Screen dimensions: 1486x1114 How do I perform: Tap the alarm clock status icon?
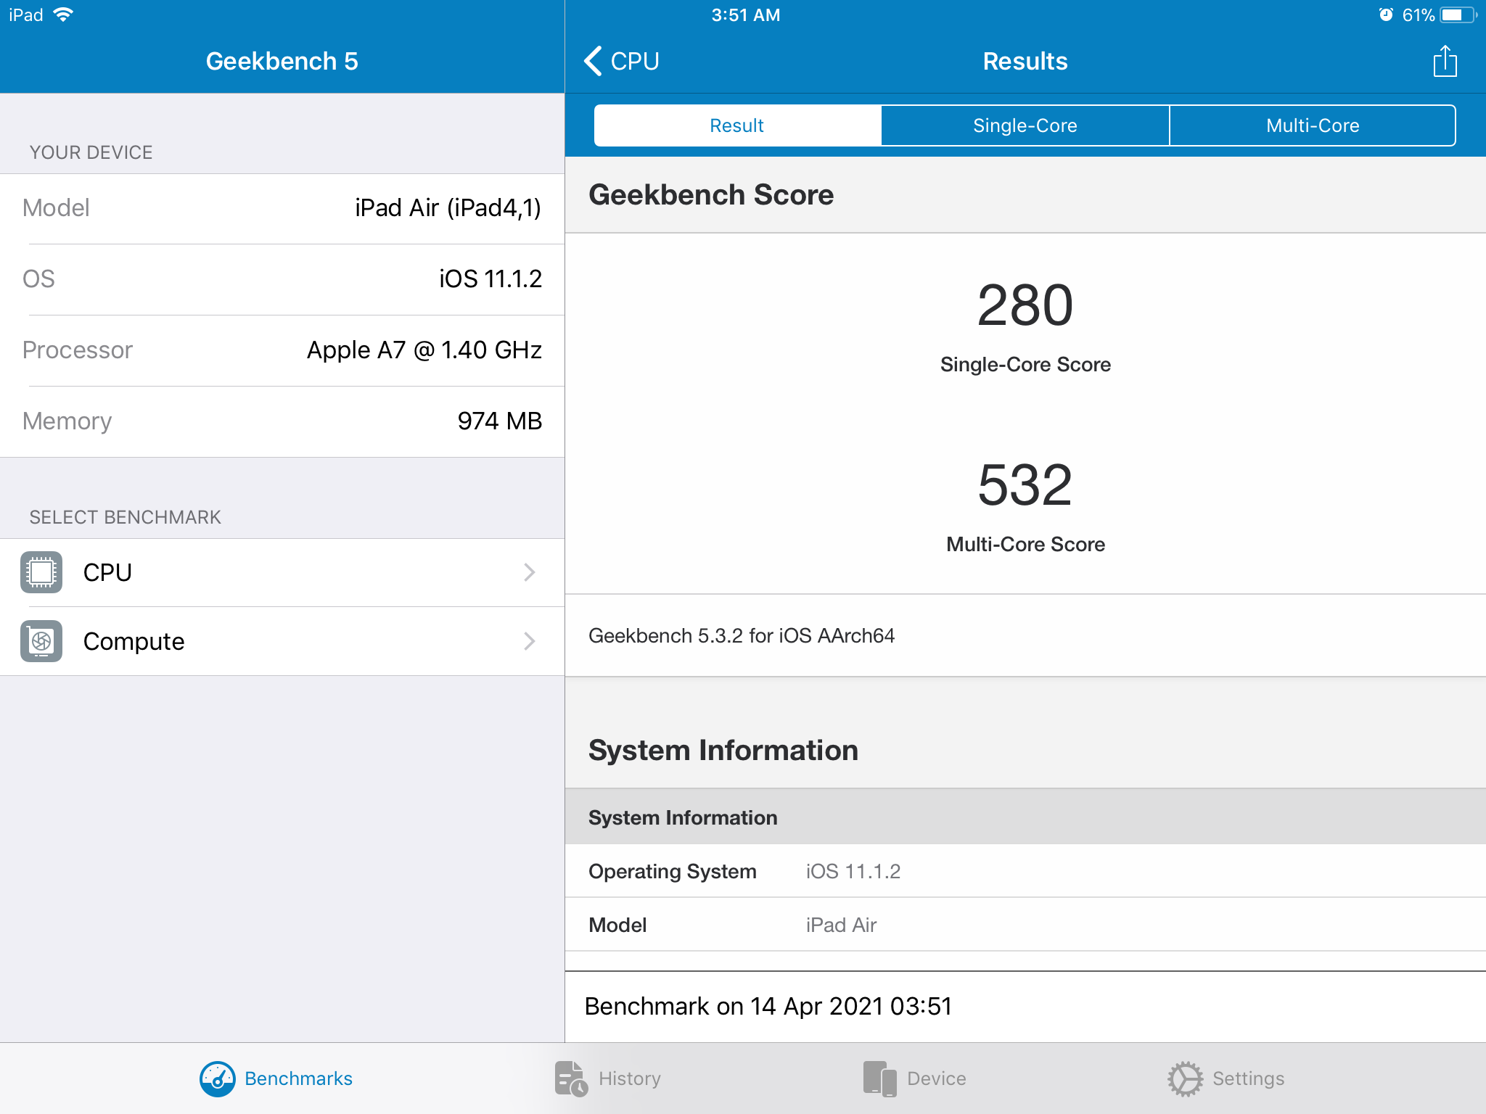1386,15
